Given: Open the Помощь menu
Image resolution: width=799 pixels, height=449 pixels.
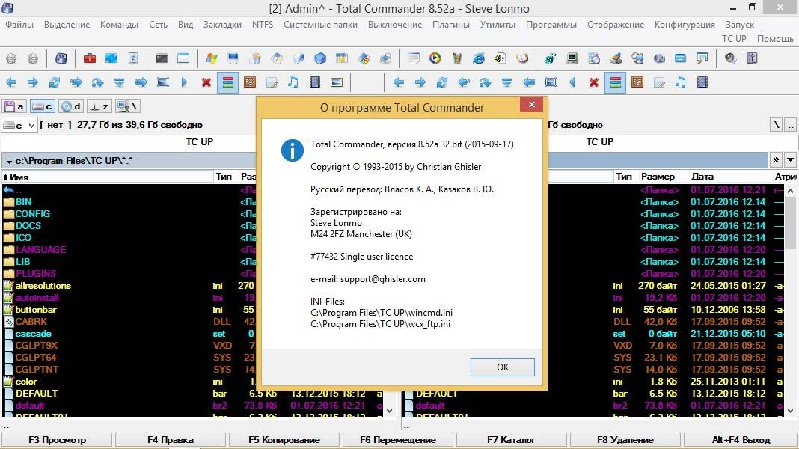Looking at the screenshot, I should (x=775, y=39).
